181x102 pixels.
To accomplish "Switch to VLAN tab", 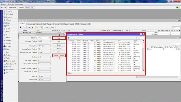I will pyautogui.click(x=72, y=24).
